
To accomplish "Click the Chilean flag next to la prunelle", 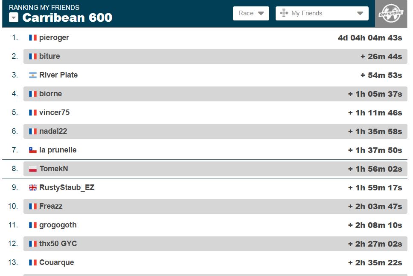I will [x=33, y=150].
